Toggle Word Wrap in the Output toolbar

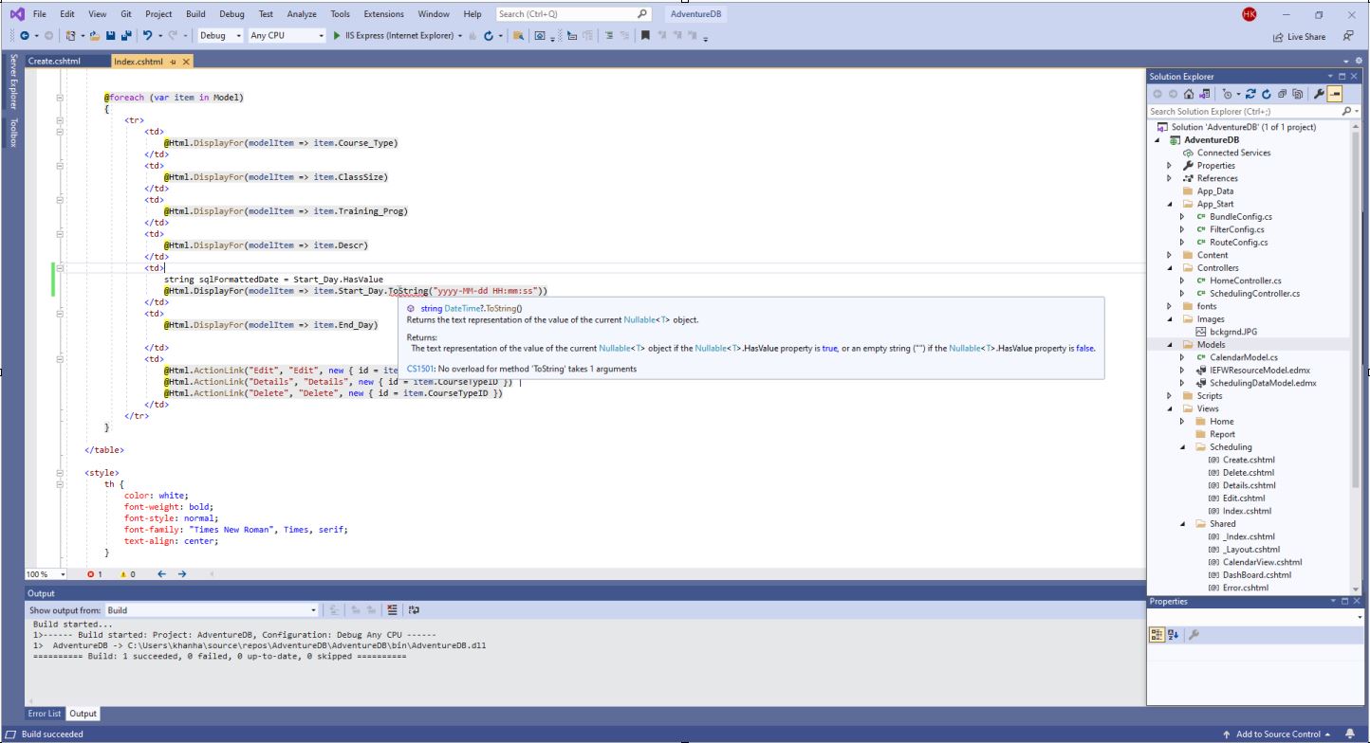[x=414, y=610]
